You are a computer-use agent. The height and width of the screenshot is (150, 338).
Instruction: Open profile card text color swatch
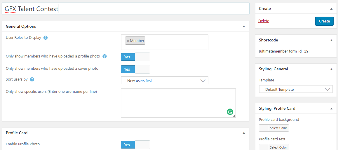pos(264,147)
